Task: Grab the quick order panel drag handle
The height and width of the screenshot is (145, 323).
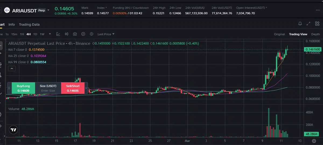Action: point(9,88)
